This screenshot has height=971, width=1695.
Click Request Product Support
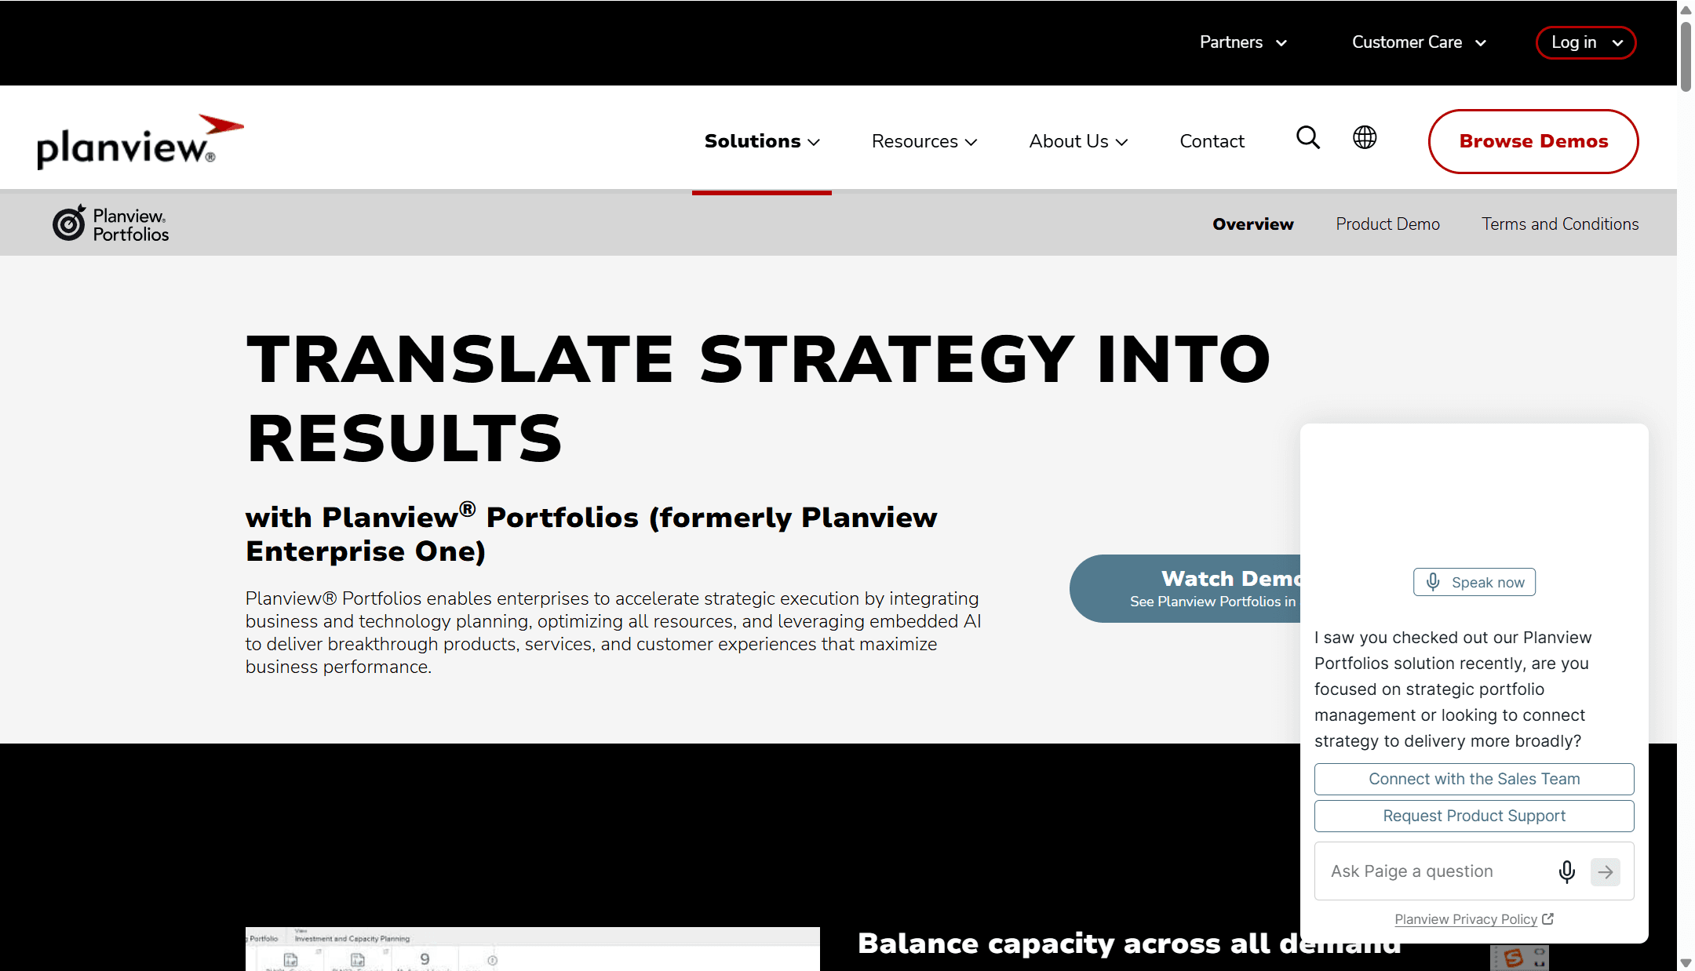click(x=1474, y=816)
